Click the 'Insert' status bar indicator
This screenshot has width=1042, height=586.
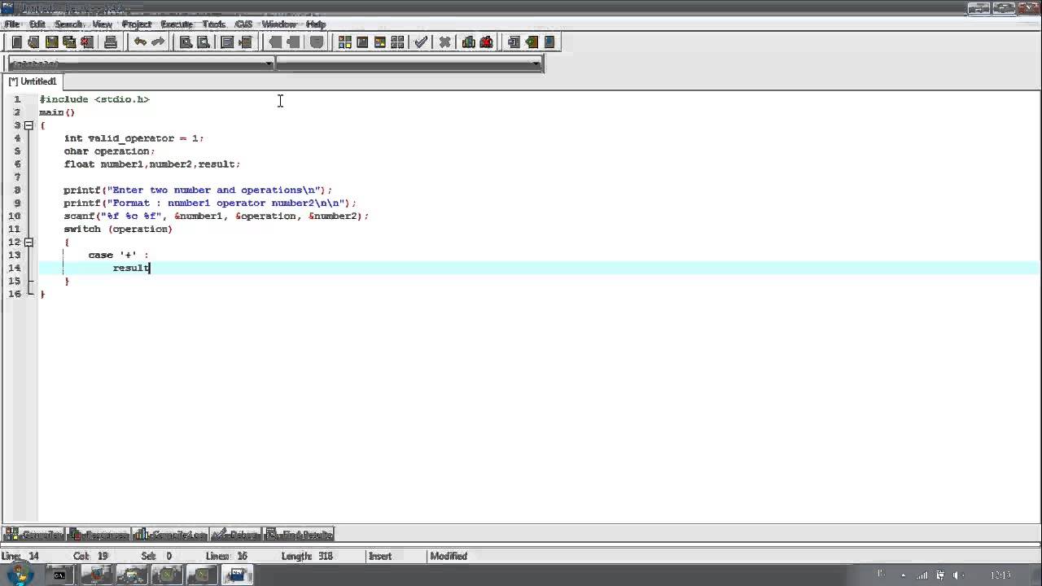(380, 556)
